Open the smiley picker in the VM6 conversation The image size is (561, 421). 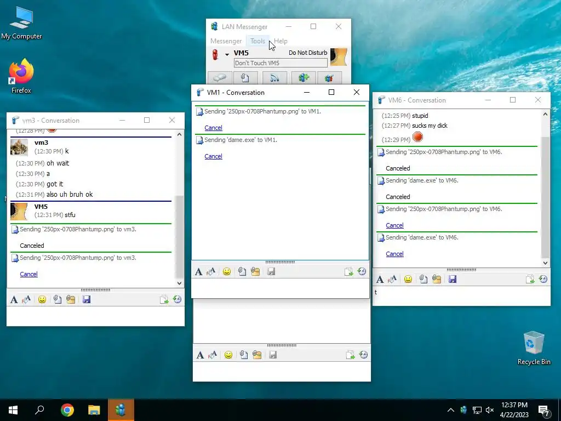[x=408, y=279]
